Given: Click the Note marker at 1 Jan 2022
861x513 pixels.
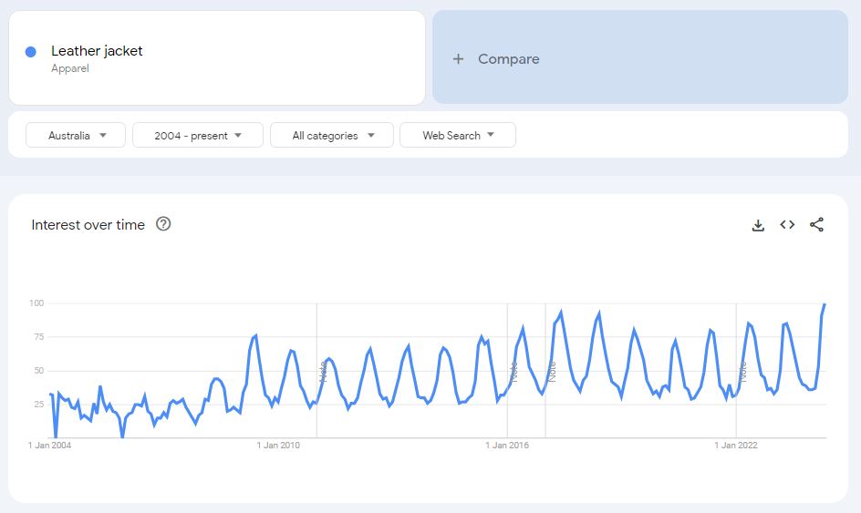Looking at the screenshot, I should [742, 372].
